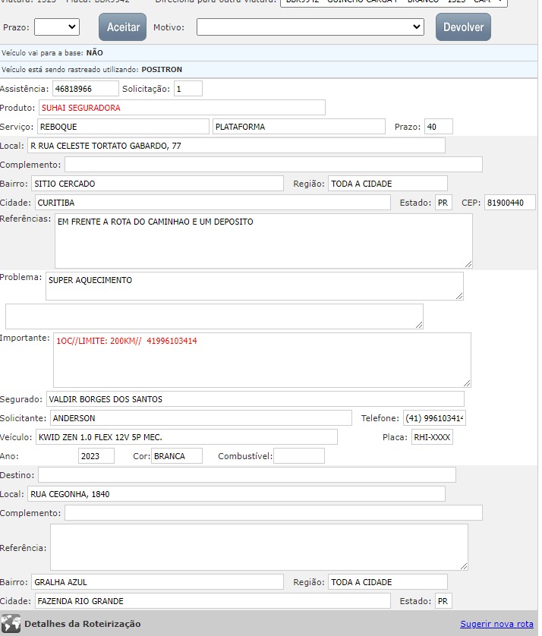Select the Importante notes text area
The height and width of the screenshot is (636, 542).
click(x=261, y=360)
